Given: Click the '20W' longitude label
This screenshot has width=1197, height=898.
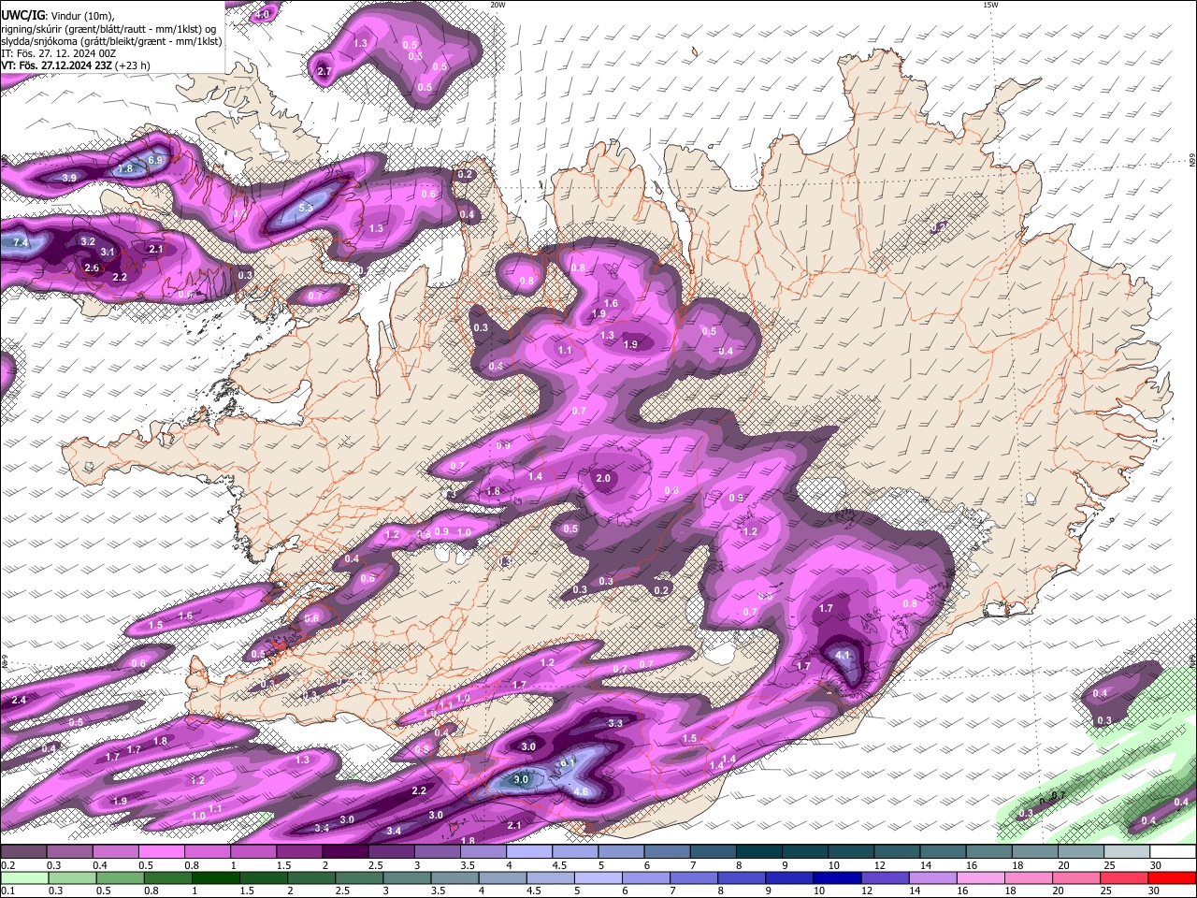Looking at the screenshot, I should (498, 5).
